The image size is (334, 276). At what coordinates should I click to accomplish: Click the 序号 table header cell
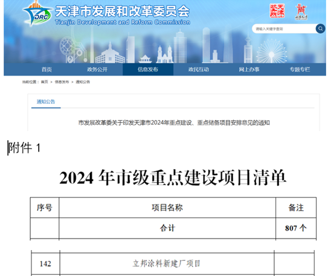coord(45,208)
